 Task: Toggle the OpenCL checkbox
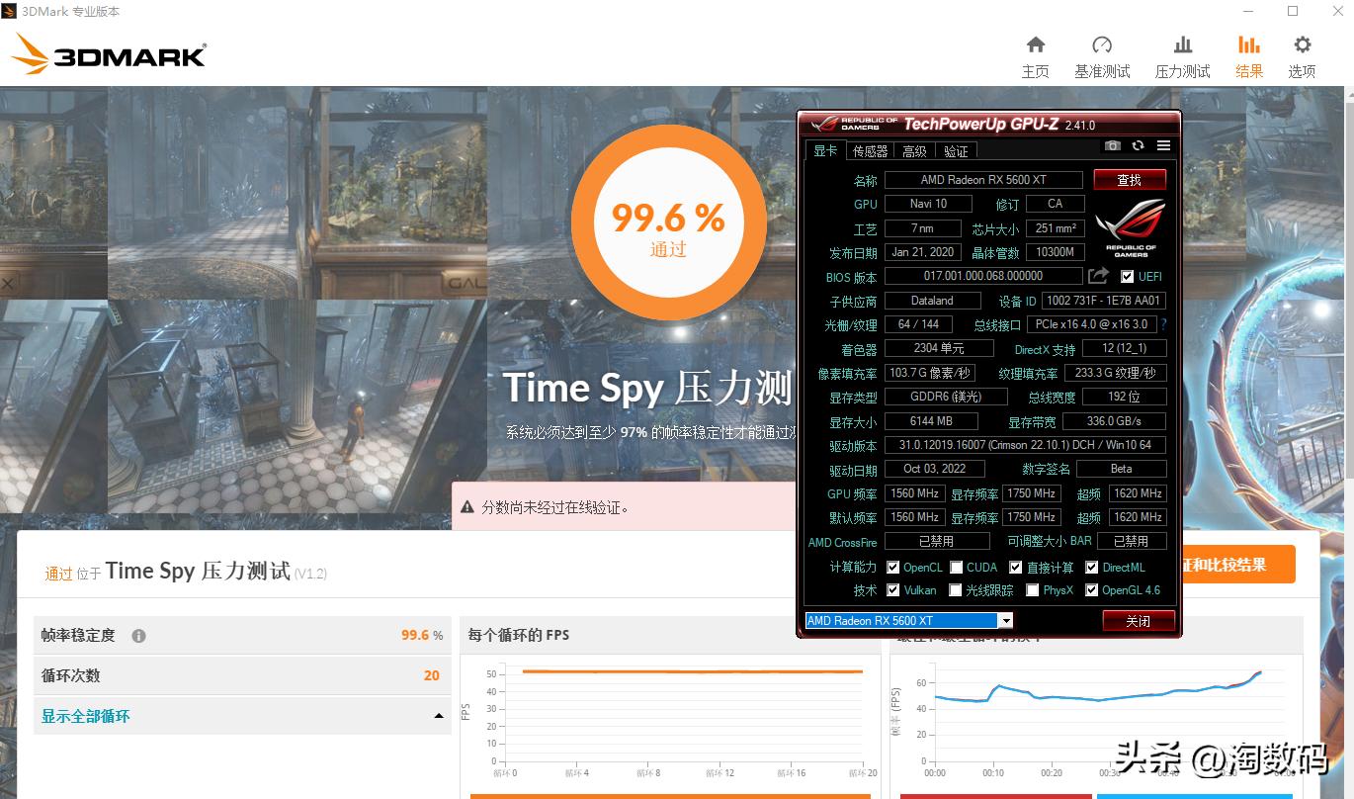[893, 568]
